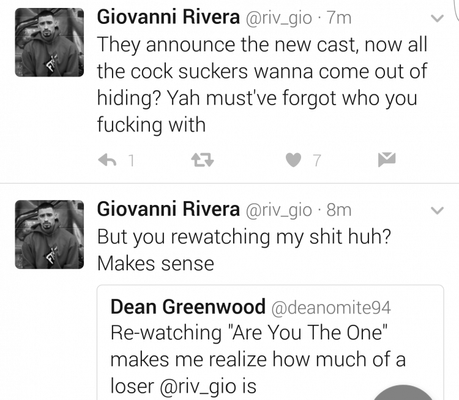The width and height of the screenshot is (459, 400).
Task: Open the quoted 'Re-watching Are You The One' tweet
Action: tap(270, 343)
